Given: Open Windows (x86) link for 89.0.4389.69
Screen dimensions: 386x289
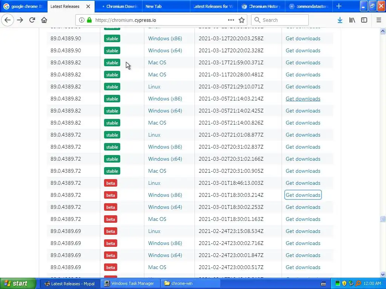Looking at the screenshot, I should point(165,243).
